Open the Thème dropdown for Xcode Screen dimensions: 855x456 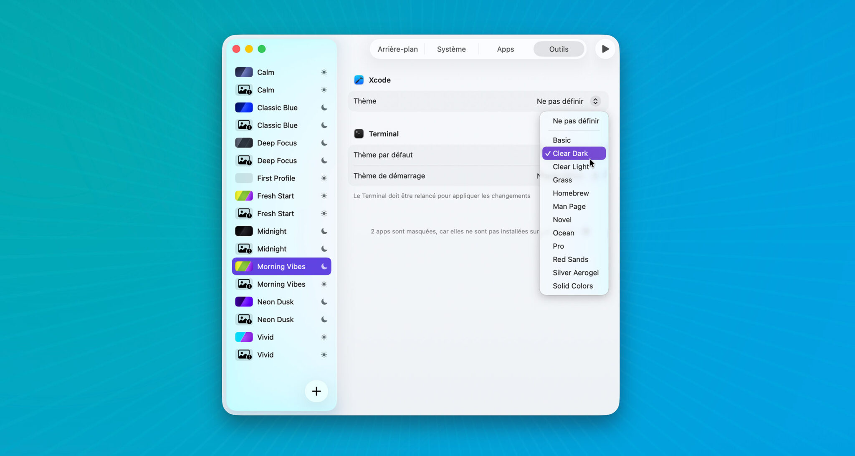[568, 101]
